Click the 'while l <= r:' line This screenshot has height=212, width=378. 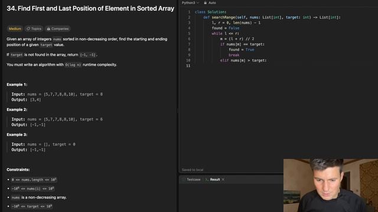[x=226, y=34]
